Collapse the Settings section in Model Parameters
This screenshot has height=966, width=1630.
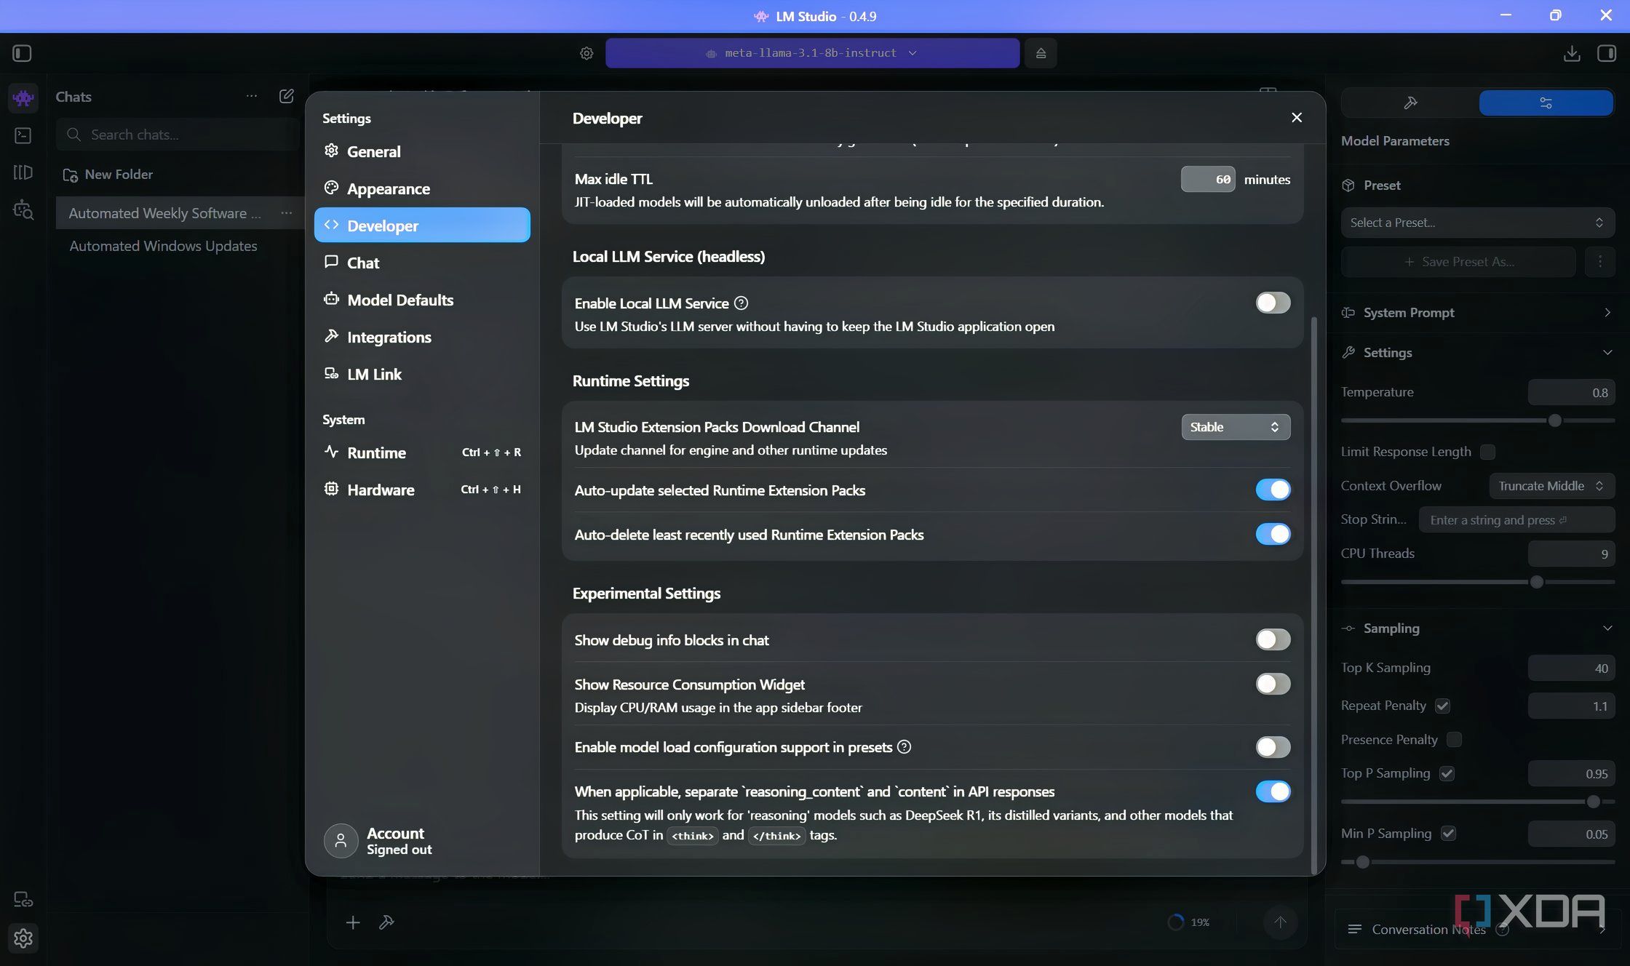point(1477,353)
